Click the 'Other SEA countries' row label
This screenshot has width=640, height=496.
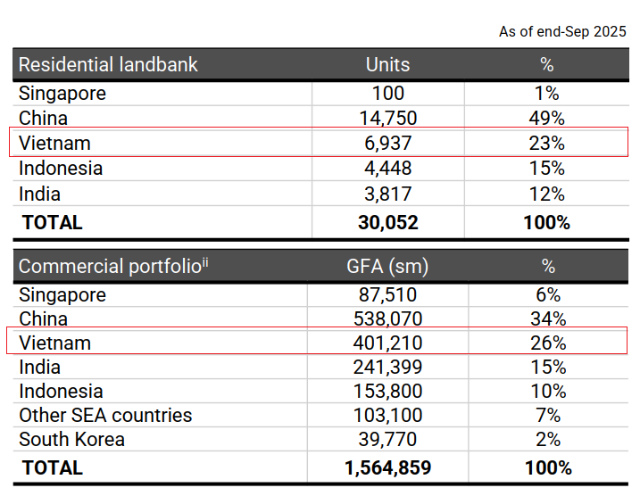click(105, 416)
